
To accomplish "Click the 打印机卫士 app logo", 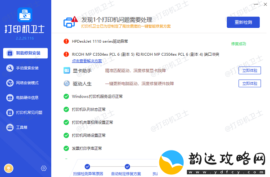I will [25, 15].
